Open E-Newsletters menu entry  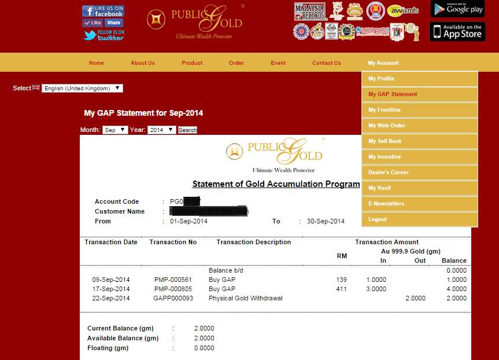click(x=419, y=204)
